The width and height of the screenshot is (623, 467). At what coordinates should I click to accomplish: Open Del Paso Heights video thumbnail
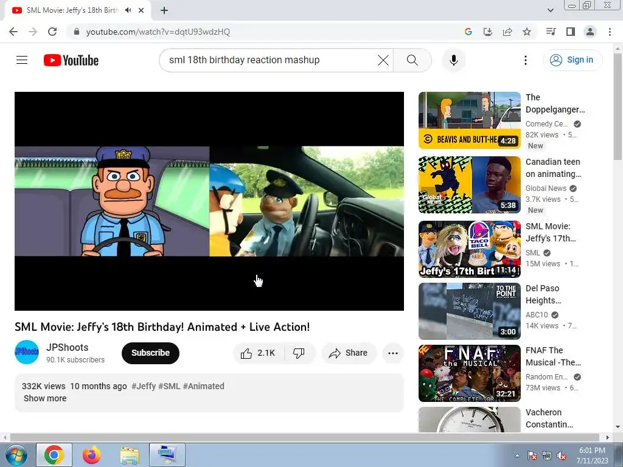[469, 311]
